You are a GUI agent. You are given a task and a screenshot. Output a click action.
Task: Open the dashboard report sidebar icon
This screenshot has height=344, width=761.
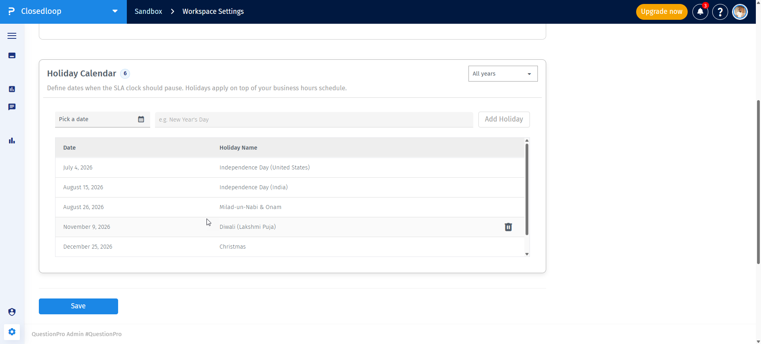click(12, 89)
